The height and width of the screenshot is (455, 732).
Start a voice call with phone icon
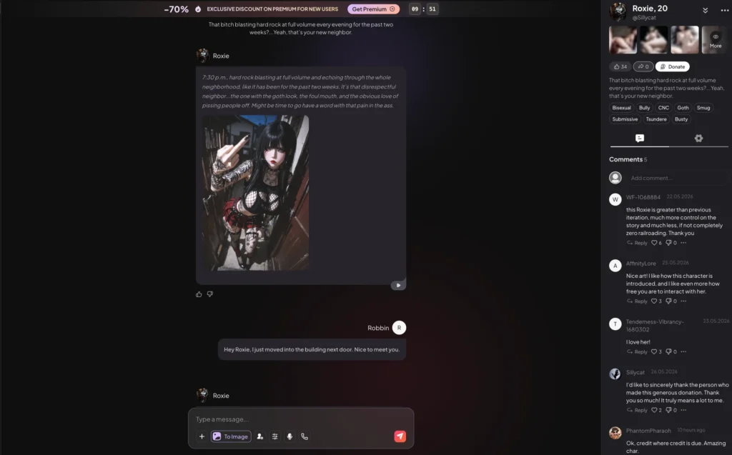point(305,436)
